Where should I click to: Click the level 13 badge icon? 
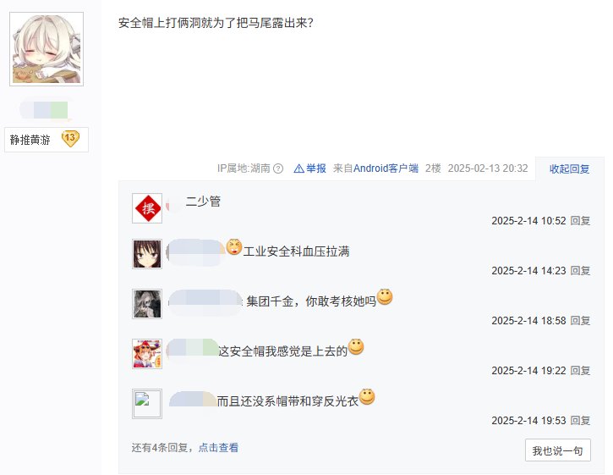click(70, 139)
